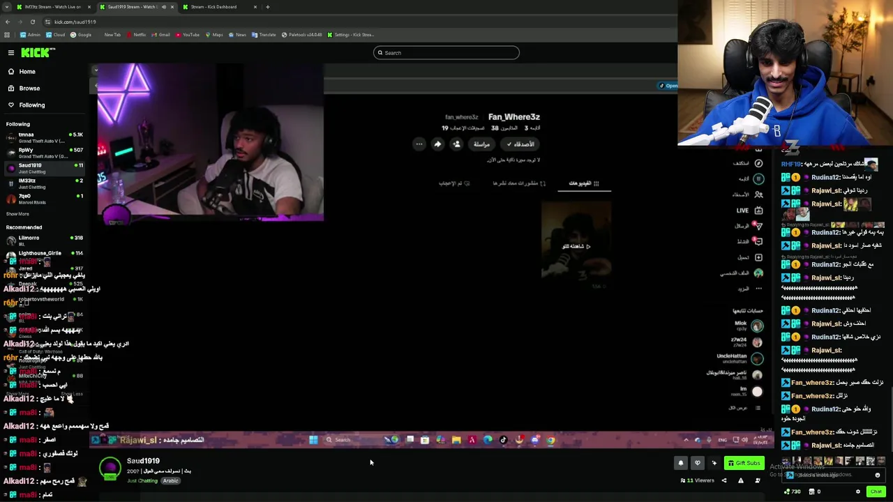
Task: Focus the Kick search field
Action: click(x=446, y=53)
